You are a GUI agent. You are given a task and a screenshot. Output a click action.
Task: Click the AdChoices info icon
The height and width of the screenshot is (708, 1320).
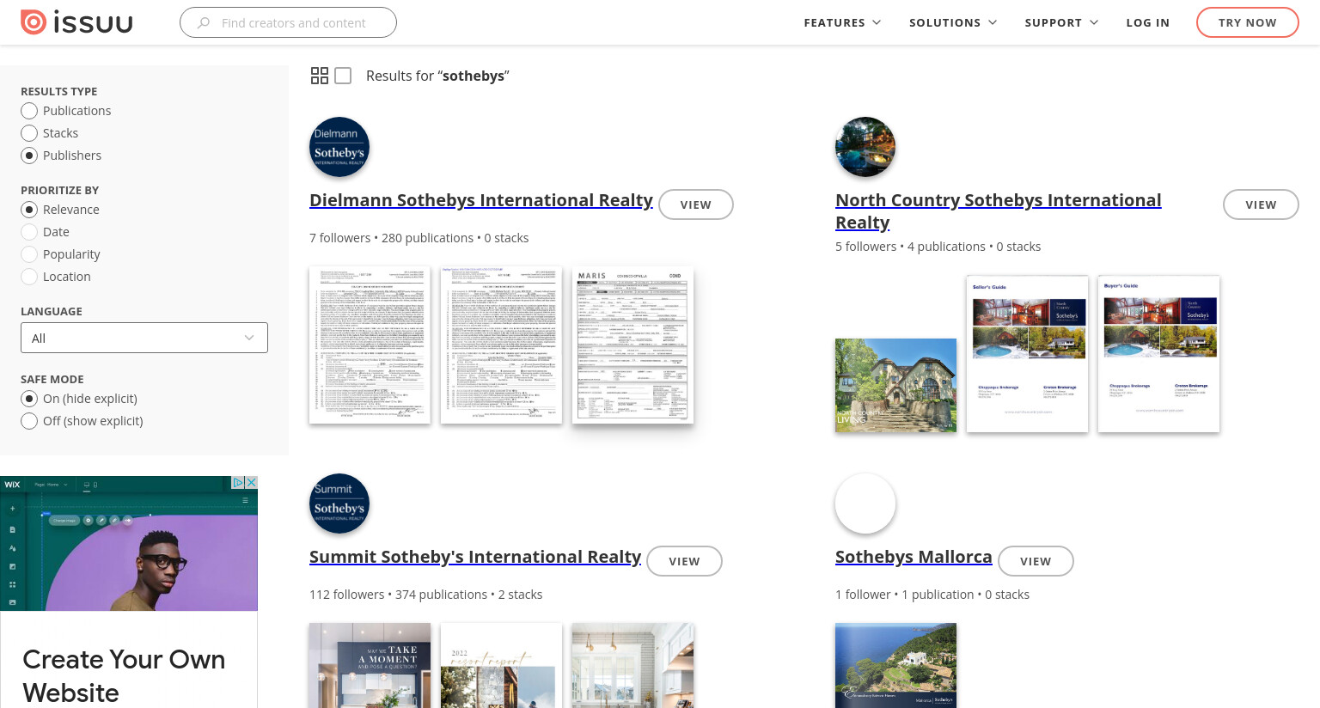238,483
